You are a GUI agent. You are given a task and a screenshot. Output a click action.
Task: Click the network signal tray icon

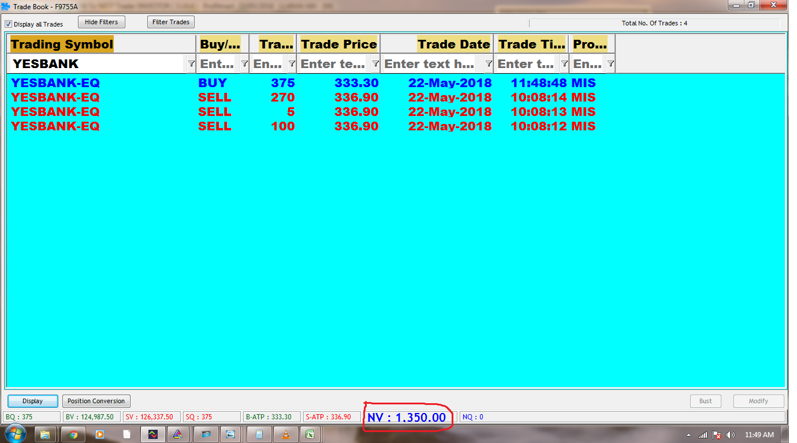pos(703,435)
